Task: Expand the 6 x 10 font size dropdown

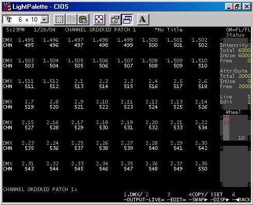Action: [x=44, y=20]
